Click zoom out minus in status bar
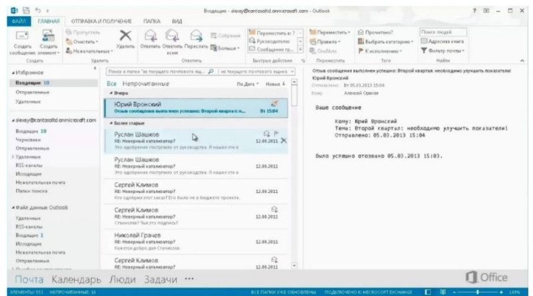 click(x=454, y=292)
